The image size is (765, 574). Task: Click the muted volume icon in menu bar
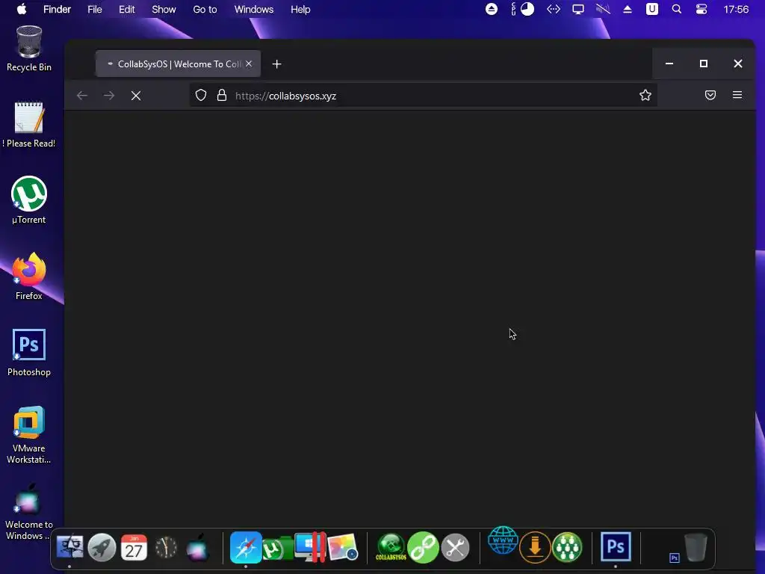[603, 9]
